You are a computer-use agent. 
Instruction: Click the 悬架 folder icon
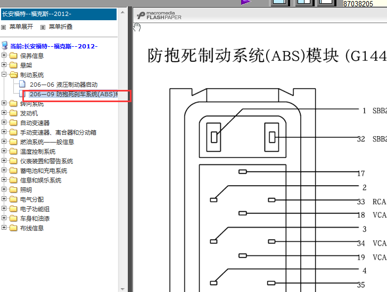click(x=13, y=65)
